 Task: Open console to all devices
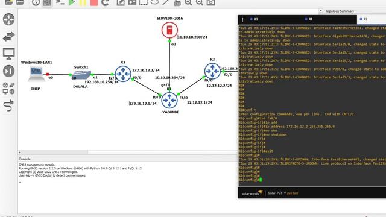(x=60, y=2)
